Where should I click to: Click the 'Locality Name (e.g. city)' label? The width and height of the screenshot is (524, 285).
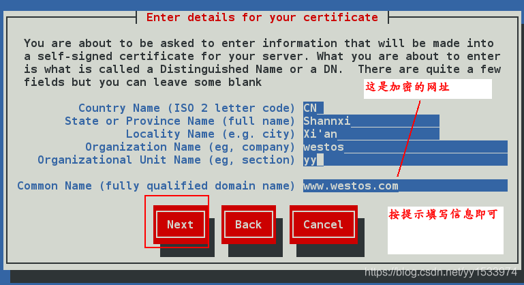point(210,134)
